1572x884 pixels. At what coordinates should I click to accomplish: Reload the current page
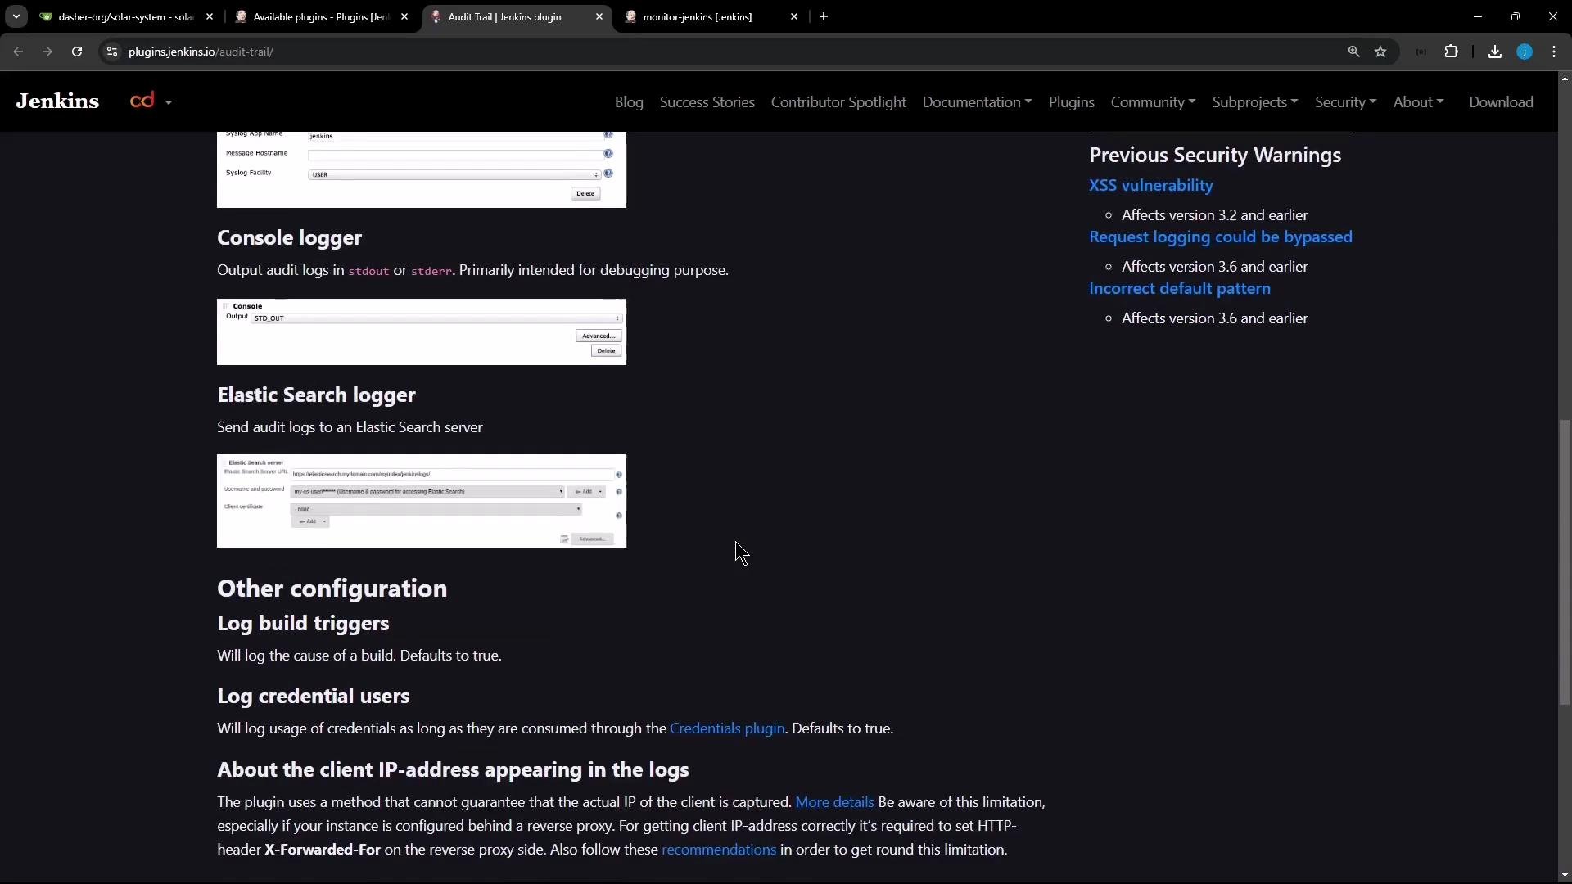coord(77,52)
